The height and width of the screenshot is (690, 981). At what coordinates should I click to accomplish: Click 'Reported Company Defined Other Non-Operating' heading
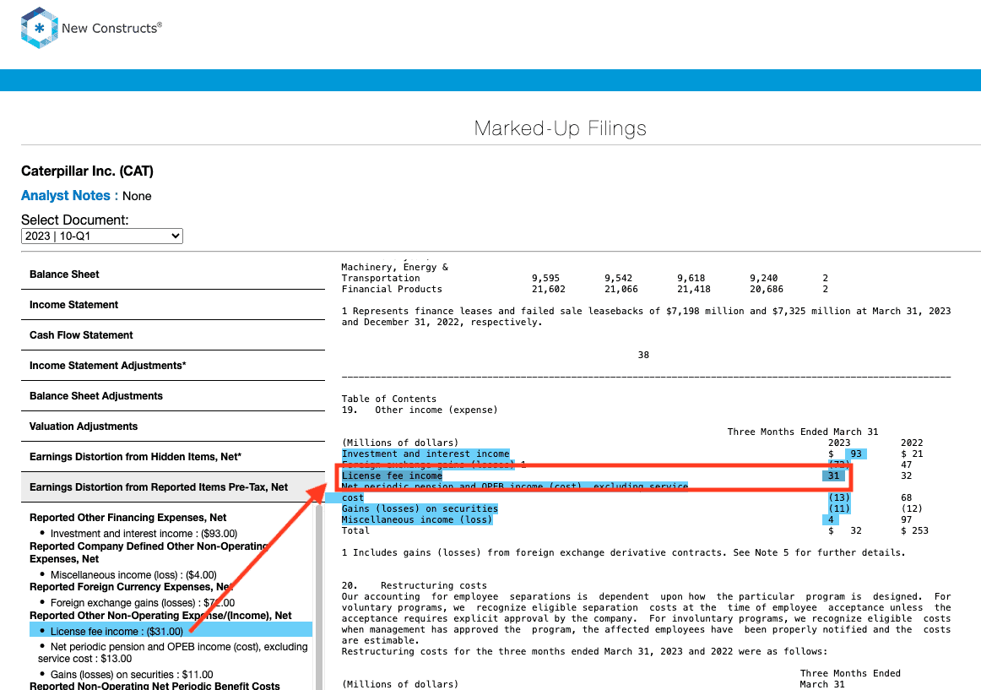click(x=149, y=552)
